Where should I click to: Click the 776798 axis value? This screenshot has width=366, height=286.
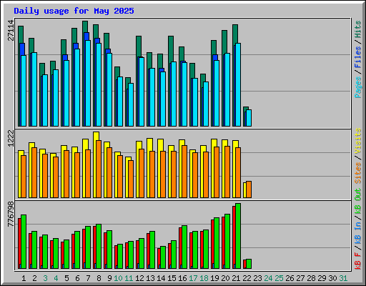[x=11, y=214]
